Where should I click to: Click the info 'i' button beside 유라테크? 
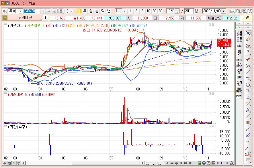[x=46, y=18]
